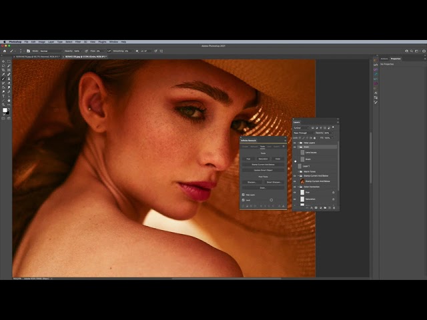427x320 pixels.
Task: Click the trash icon in the Layers panel
Action: (335, 207)
